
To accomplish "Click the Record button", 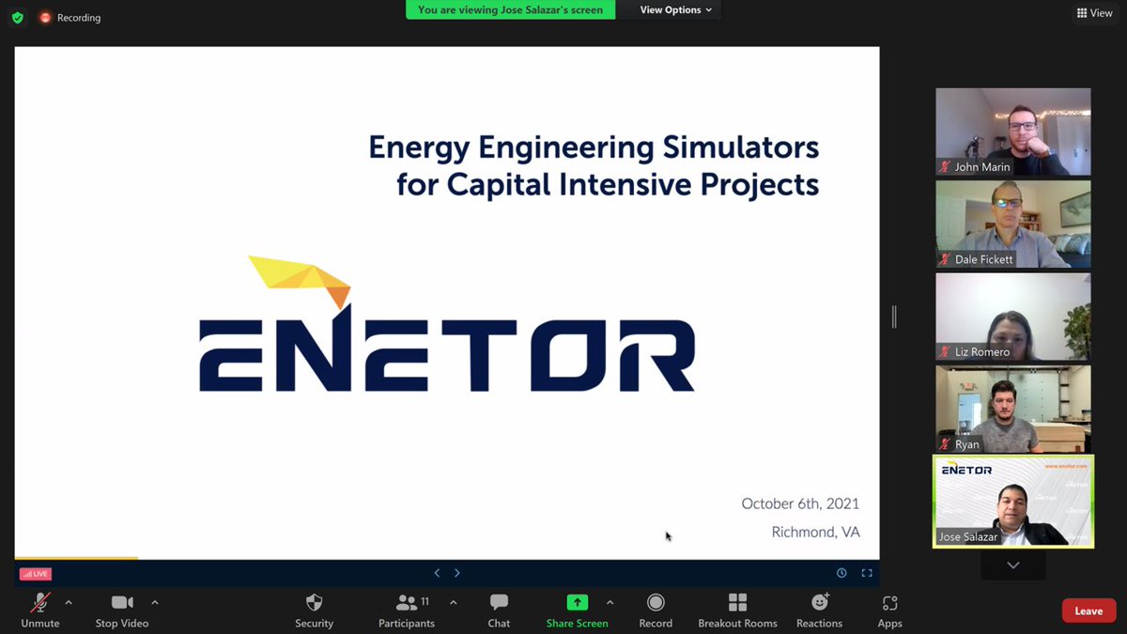I will [656, 611].
